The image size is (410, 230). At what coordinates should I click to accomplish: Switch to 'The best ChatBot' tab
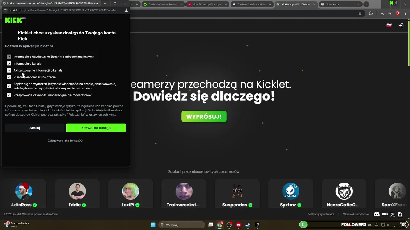pyautogui.click(x=252, y=4)
